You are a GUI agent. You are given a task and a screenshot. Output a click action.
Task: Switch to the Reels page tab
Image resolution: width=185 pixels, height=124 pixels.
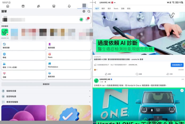point(116,9)
